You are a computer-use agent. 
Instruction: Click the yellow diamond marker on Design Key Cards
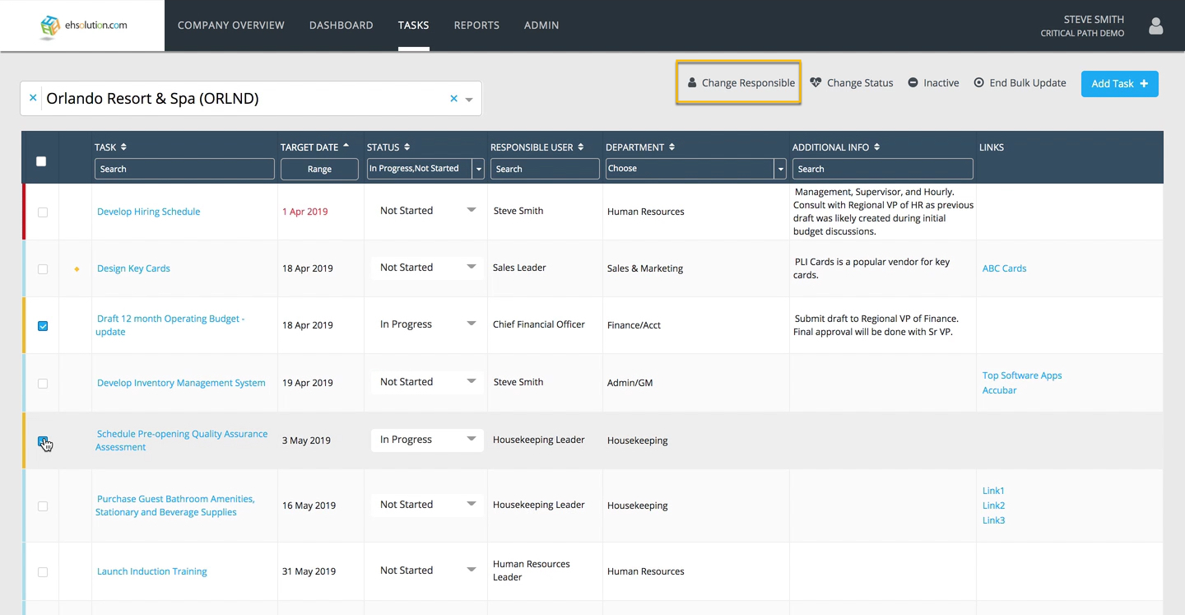[77, 269]
